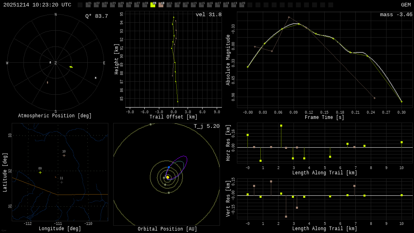Click the vel 31.8 readout
This screenshot has width=414, height=233.
coord(208,15)
